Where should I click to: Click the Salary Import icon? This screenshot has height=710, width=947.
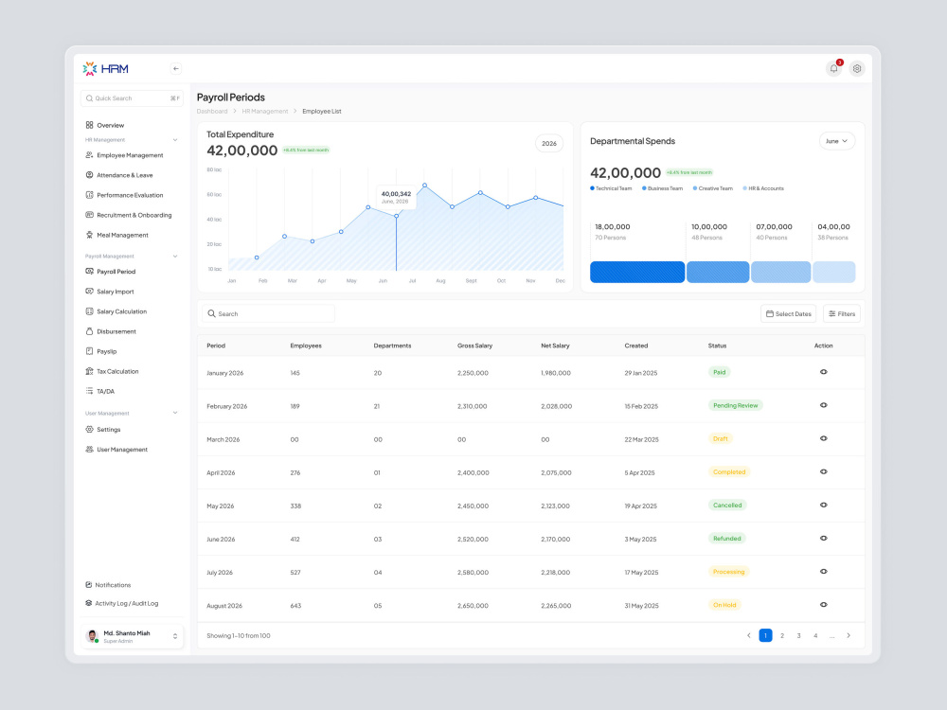(89, 292)
